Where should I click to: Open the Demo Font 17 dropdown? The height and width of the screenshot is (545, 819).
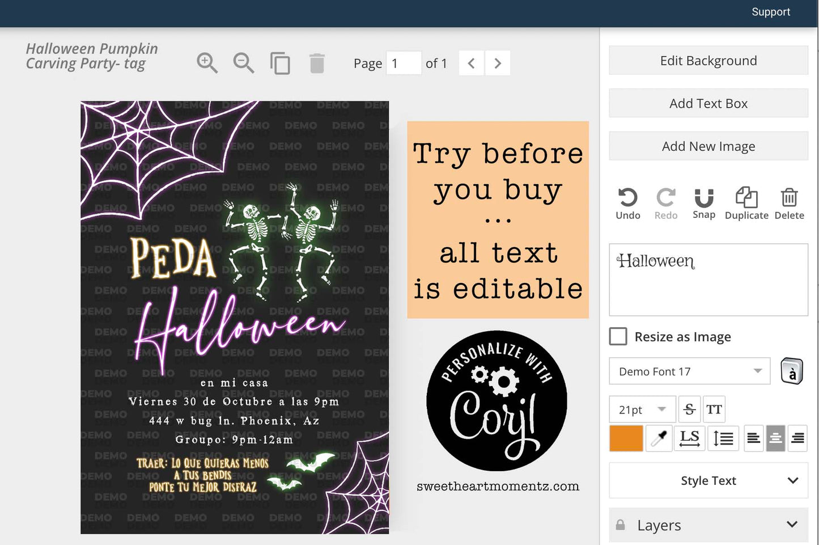[x=689, y=371]
